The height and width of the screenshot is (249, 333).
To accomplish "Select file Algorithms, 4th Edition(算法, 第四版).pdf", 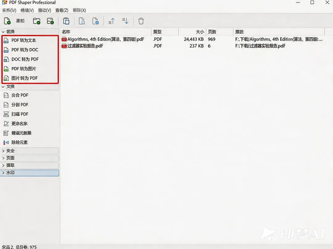I will pyautogui.click(x=106, y=39).
